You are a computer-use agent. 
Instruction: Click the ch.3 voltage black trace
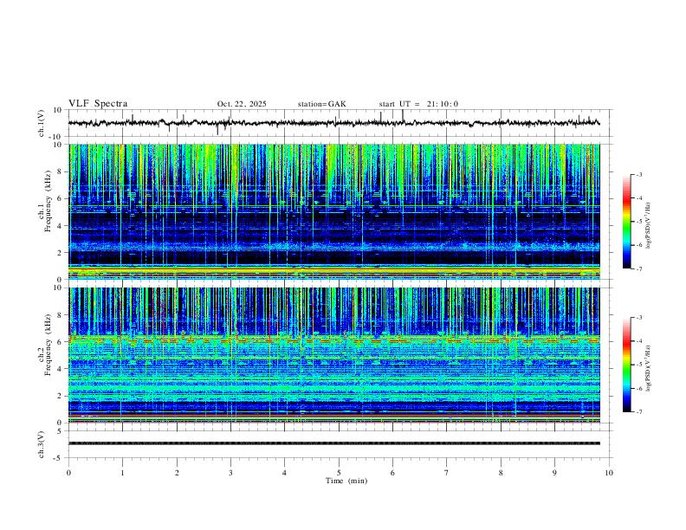[x=333, y=443]
